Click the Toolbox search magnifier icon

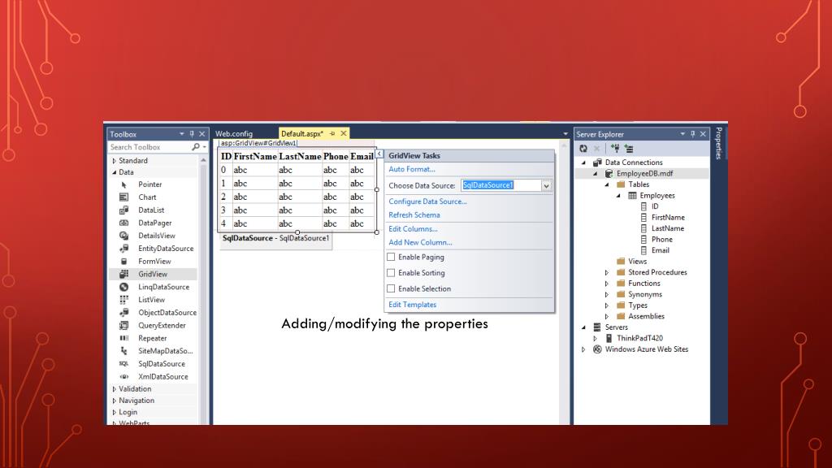pos(196,147)
